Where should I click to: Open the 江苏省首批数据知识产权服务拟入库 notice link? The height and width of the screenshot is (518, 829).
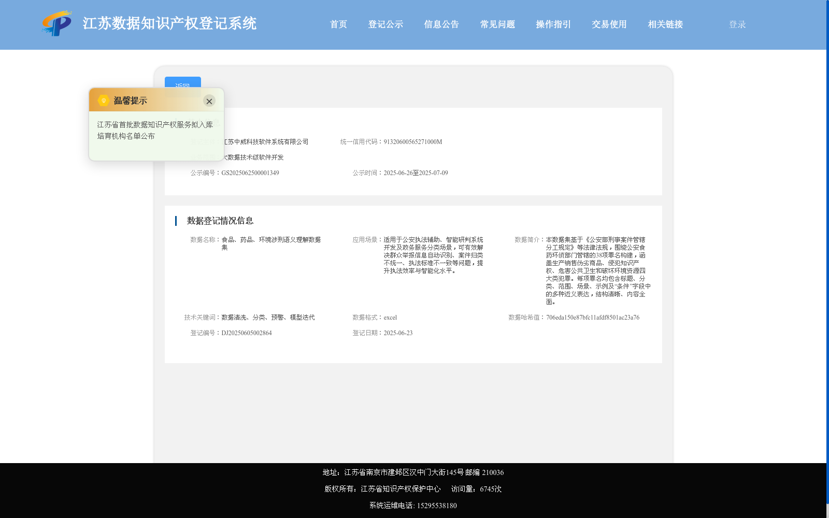coord(155,130)
